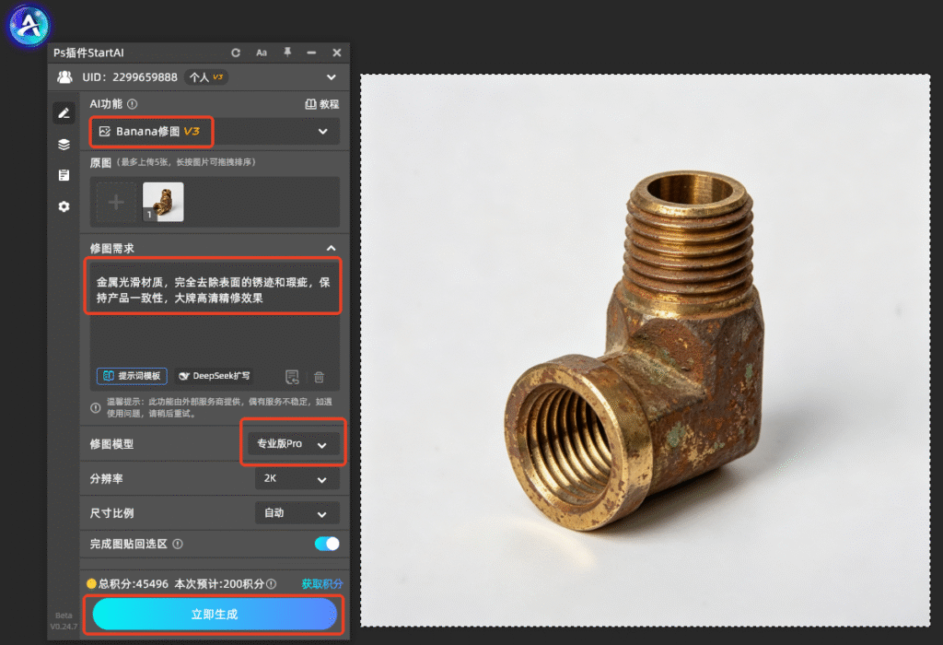Open the history document icon in sidebar

click(64, 175)
